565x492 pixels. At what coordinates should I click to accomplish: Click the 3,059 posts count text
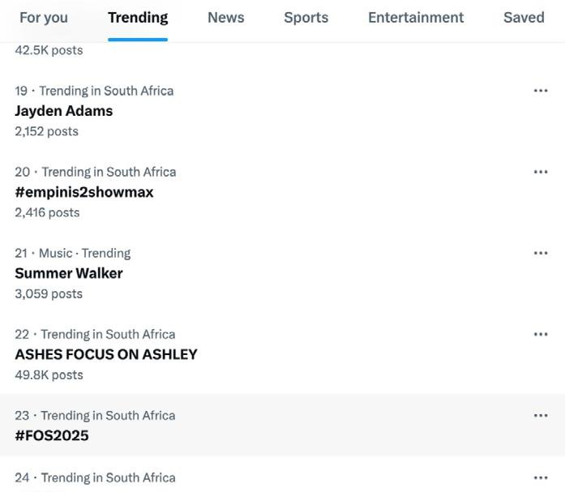point(49,293)
